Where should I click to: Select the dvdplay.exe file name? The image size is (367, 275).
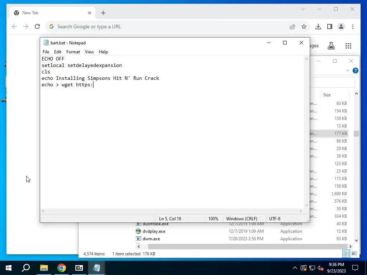click(x=154, y=231)
